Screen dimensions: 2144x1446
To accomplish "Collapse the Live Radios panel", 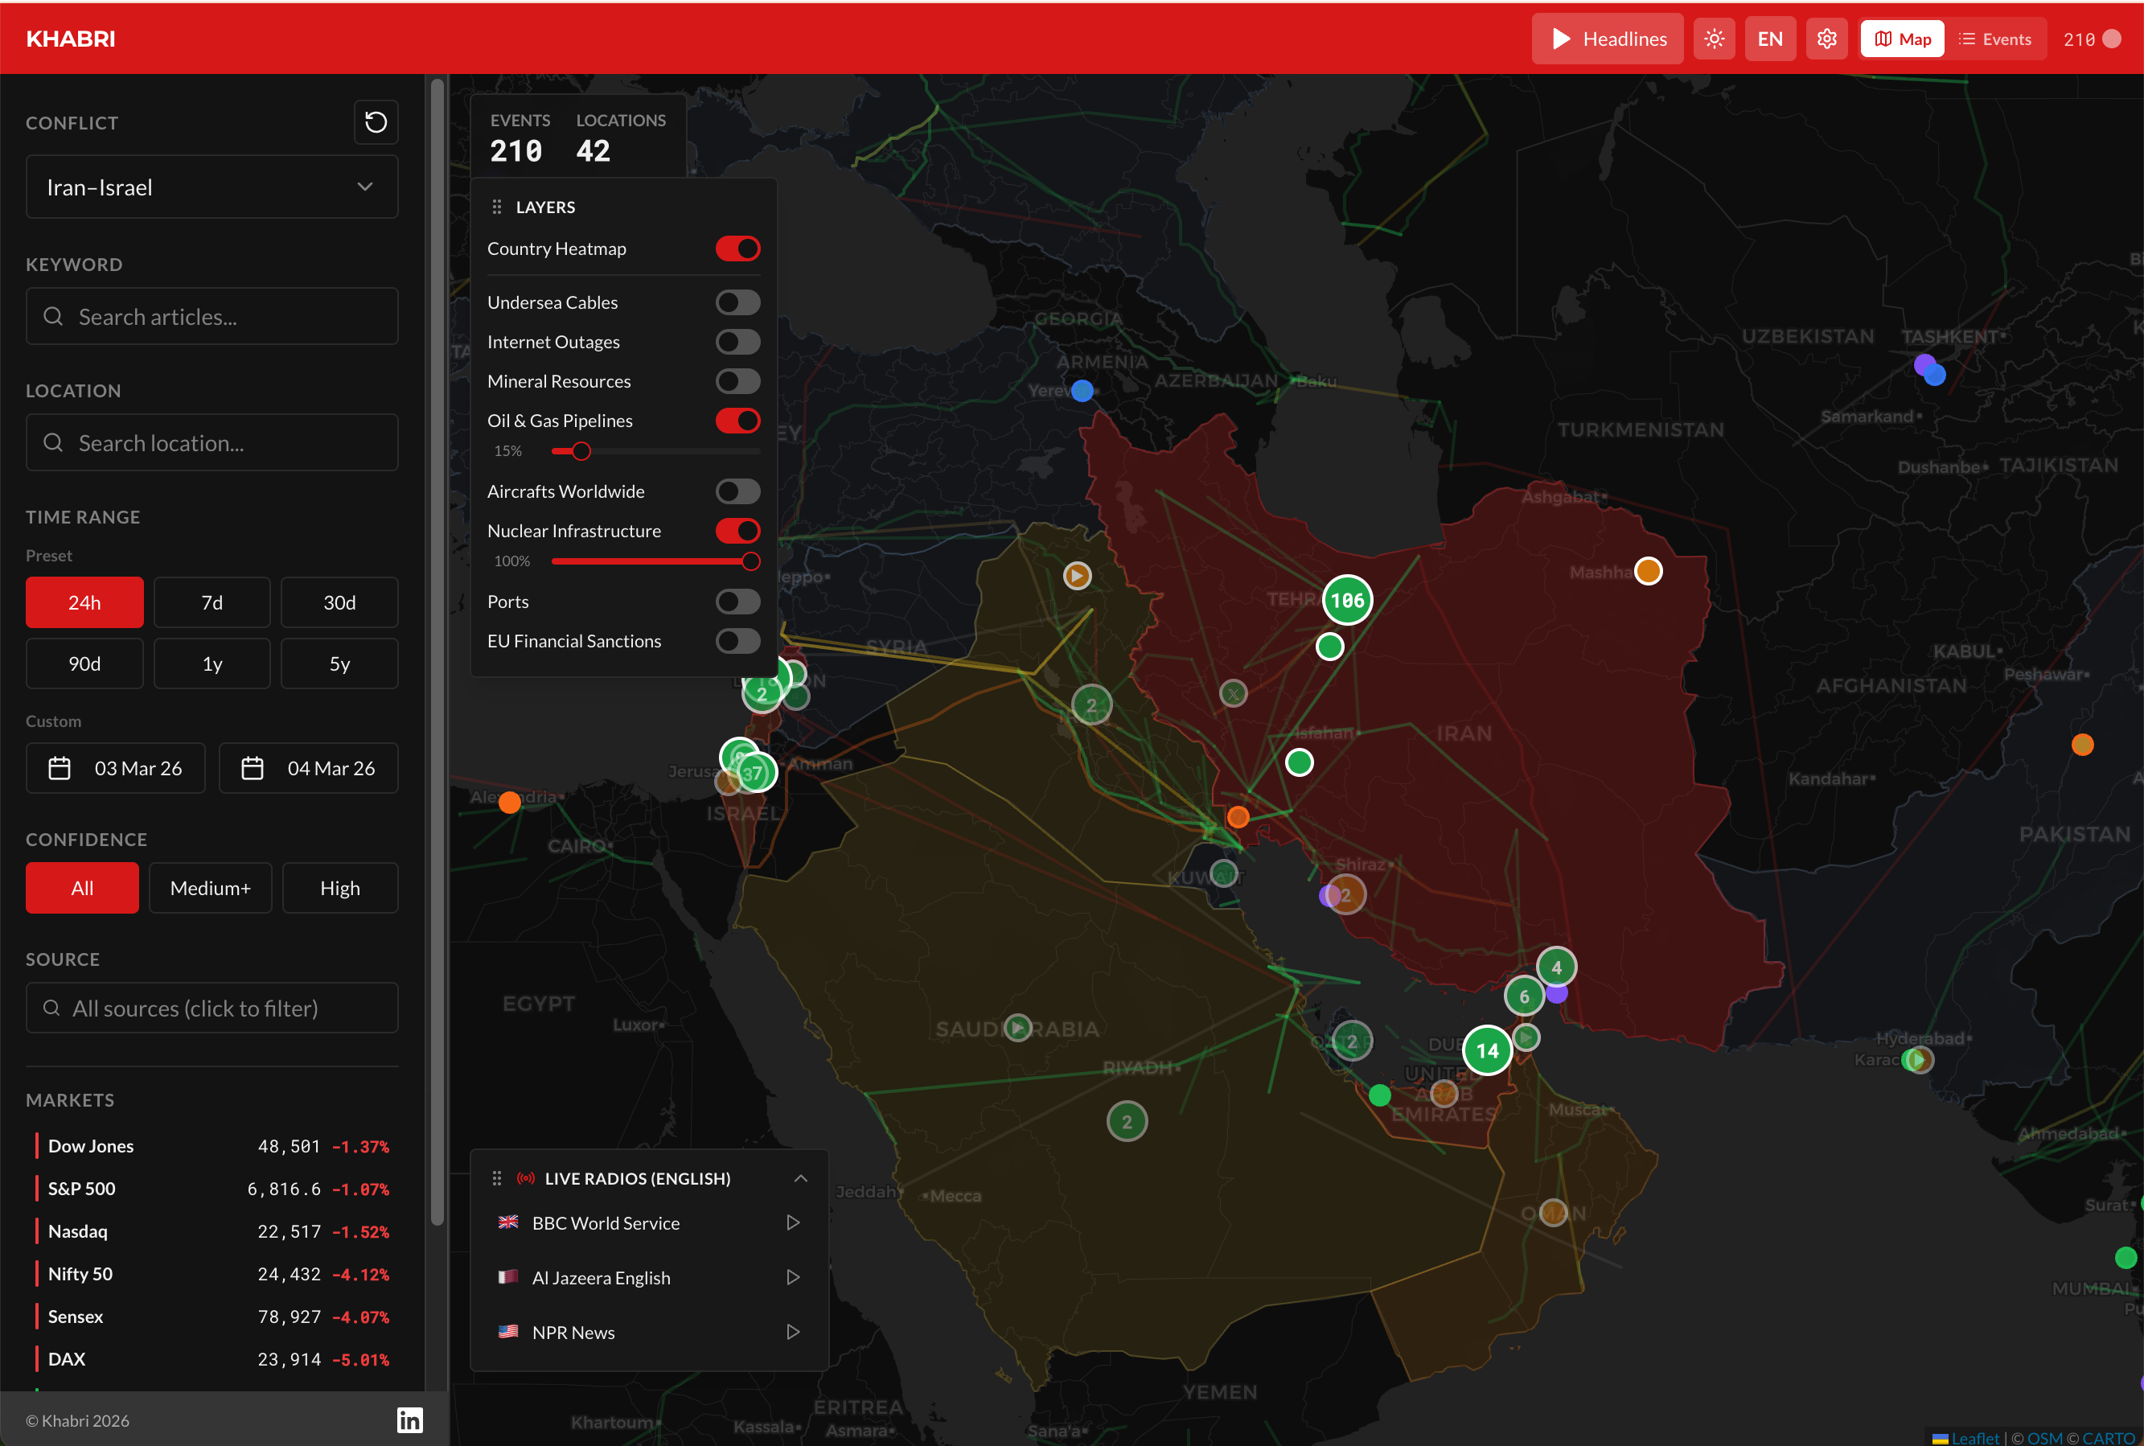I will click(x=799, y=1177).
